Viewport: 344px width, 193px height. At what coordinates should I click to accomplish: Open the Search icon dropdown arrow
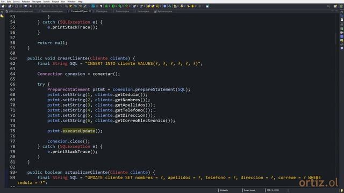(160, 6)
